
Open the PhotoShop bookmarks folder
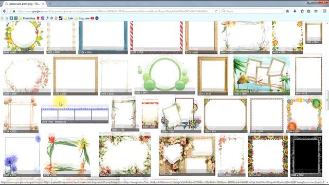[x=27, y=18]
